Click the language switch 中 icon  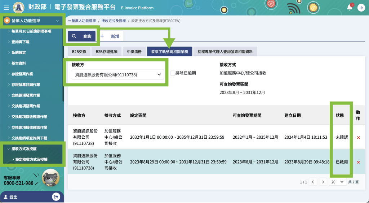361,8
